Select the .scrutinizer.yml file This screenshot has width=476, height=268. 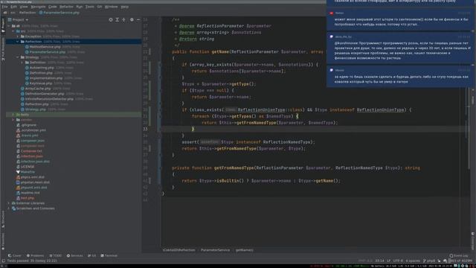(33, 130)
